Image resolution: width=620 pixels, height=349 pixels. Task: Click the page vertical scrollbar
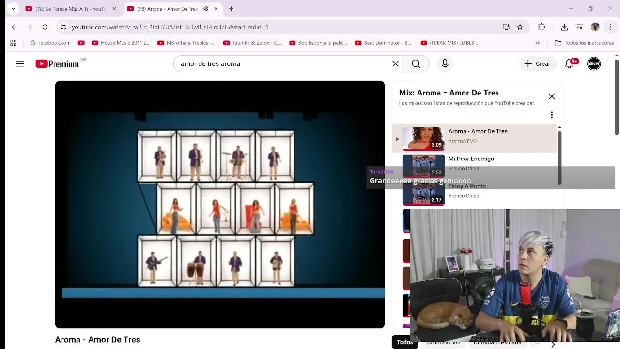tap(617, 97)
